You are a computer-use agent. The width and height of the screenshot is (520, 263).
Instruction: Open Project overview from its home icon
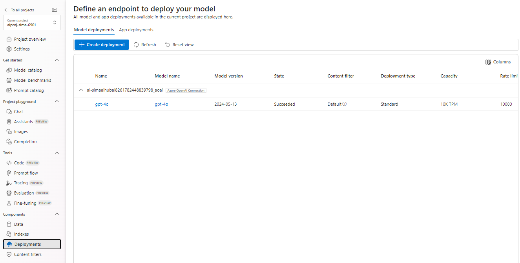tap(9, 39)
